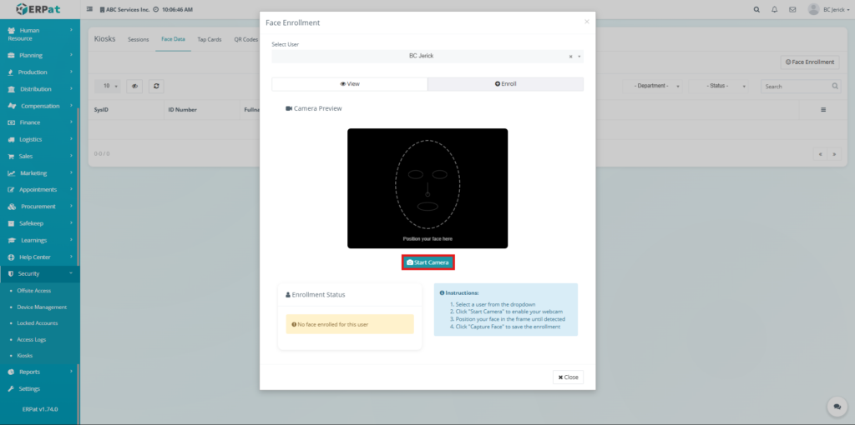855x425 pixels.
Task: Toggle column visibility eye-slash button
Action: [x=134, y=86]
